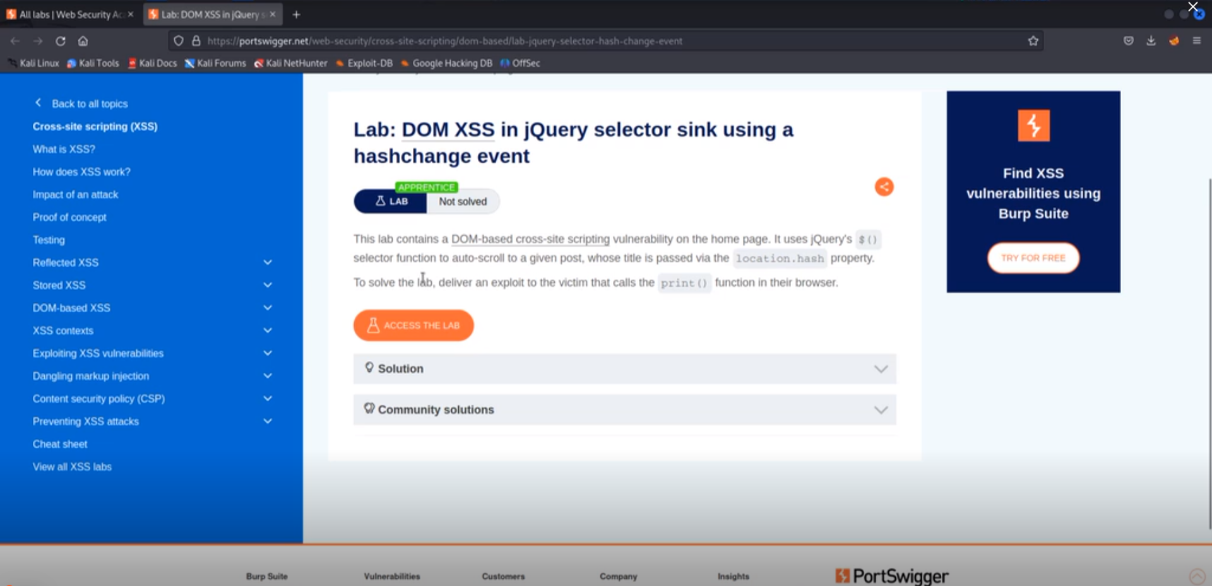
Task: Open Kali Docs bookmark
Action: tap(152, 63)
